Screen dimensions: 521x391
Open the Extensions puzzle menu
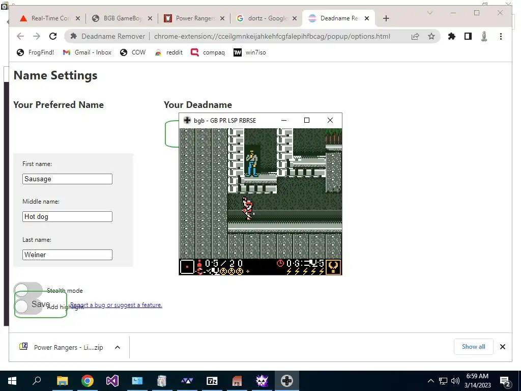[x=452, y=36]
